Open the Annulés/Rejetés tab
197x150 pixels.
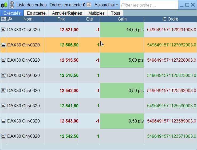67,13
